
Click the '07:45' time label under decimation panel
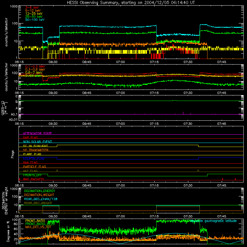point(222,216)
